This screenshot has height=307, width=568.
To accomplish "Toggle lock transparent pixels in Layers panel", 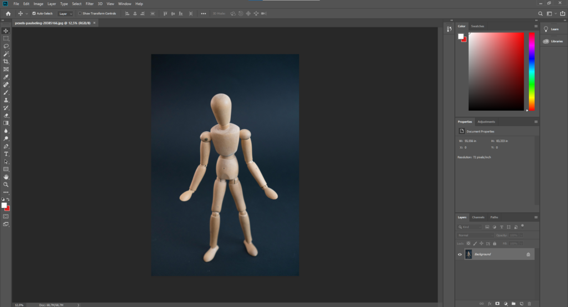I will click(x=468, y=244).
